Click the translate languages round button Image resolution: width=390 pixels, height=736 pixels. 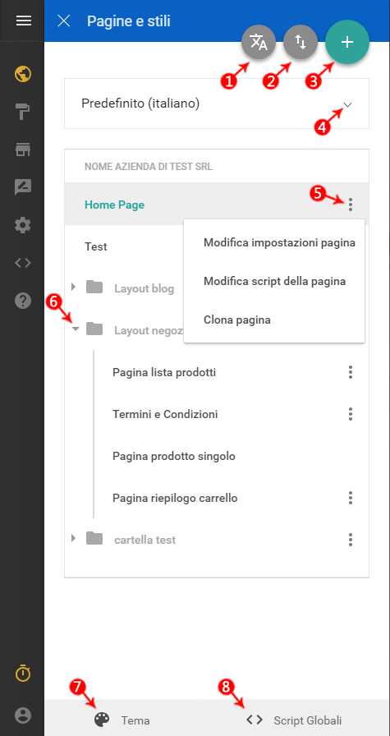click(x=259, y=42)
